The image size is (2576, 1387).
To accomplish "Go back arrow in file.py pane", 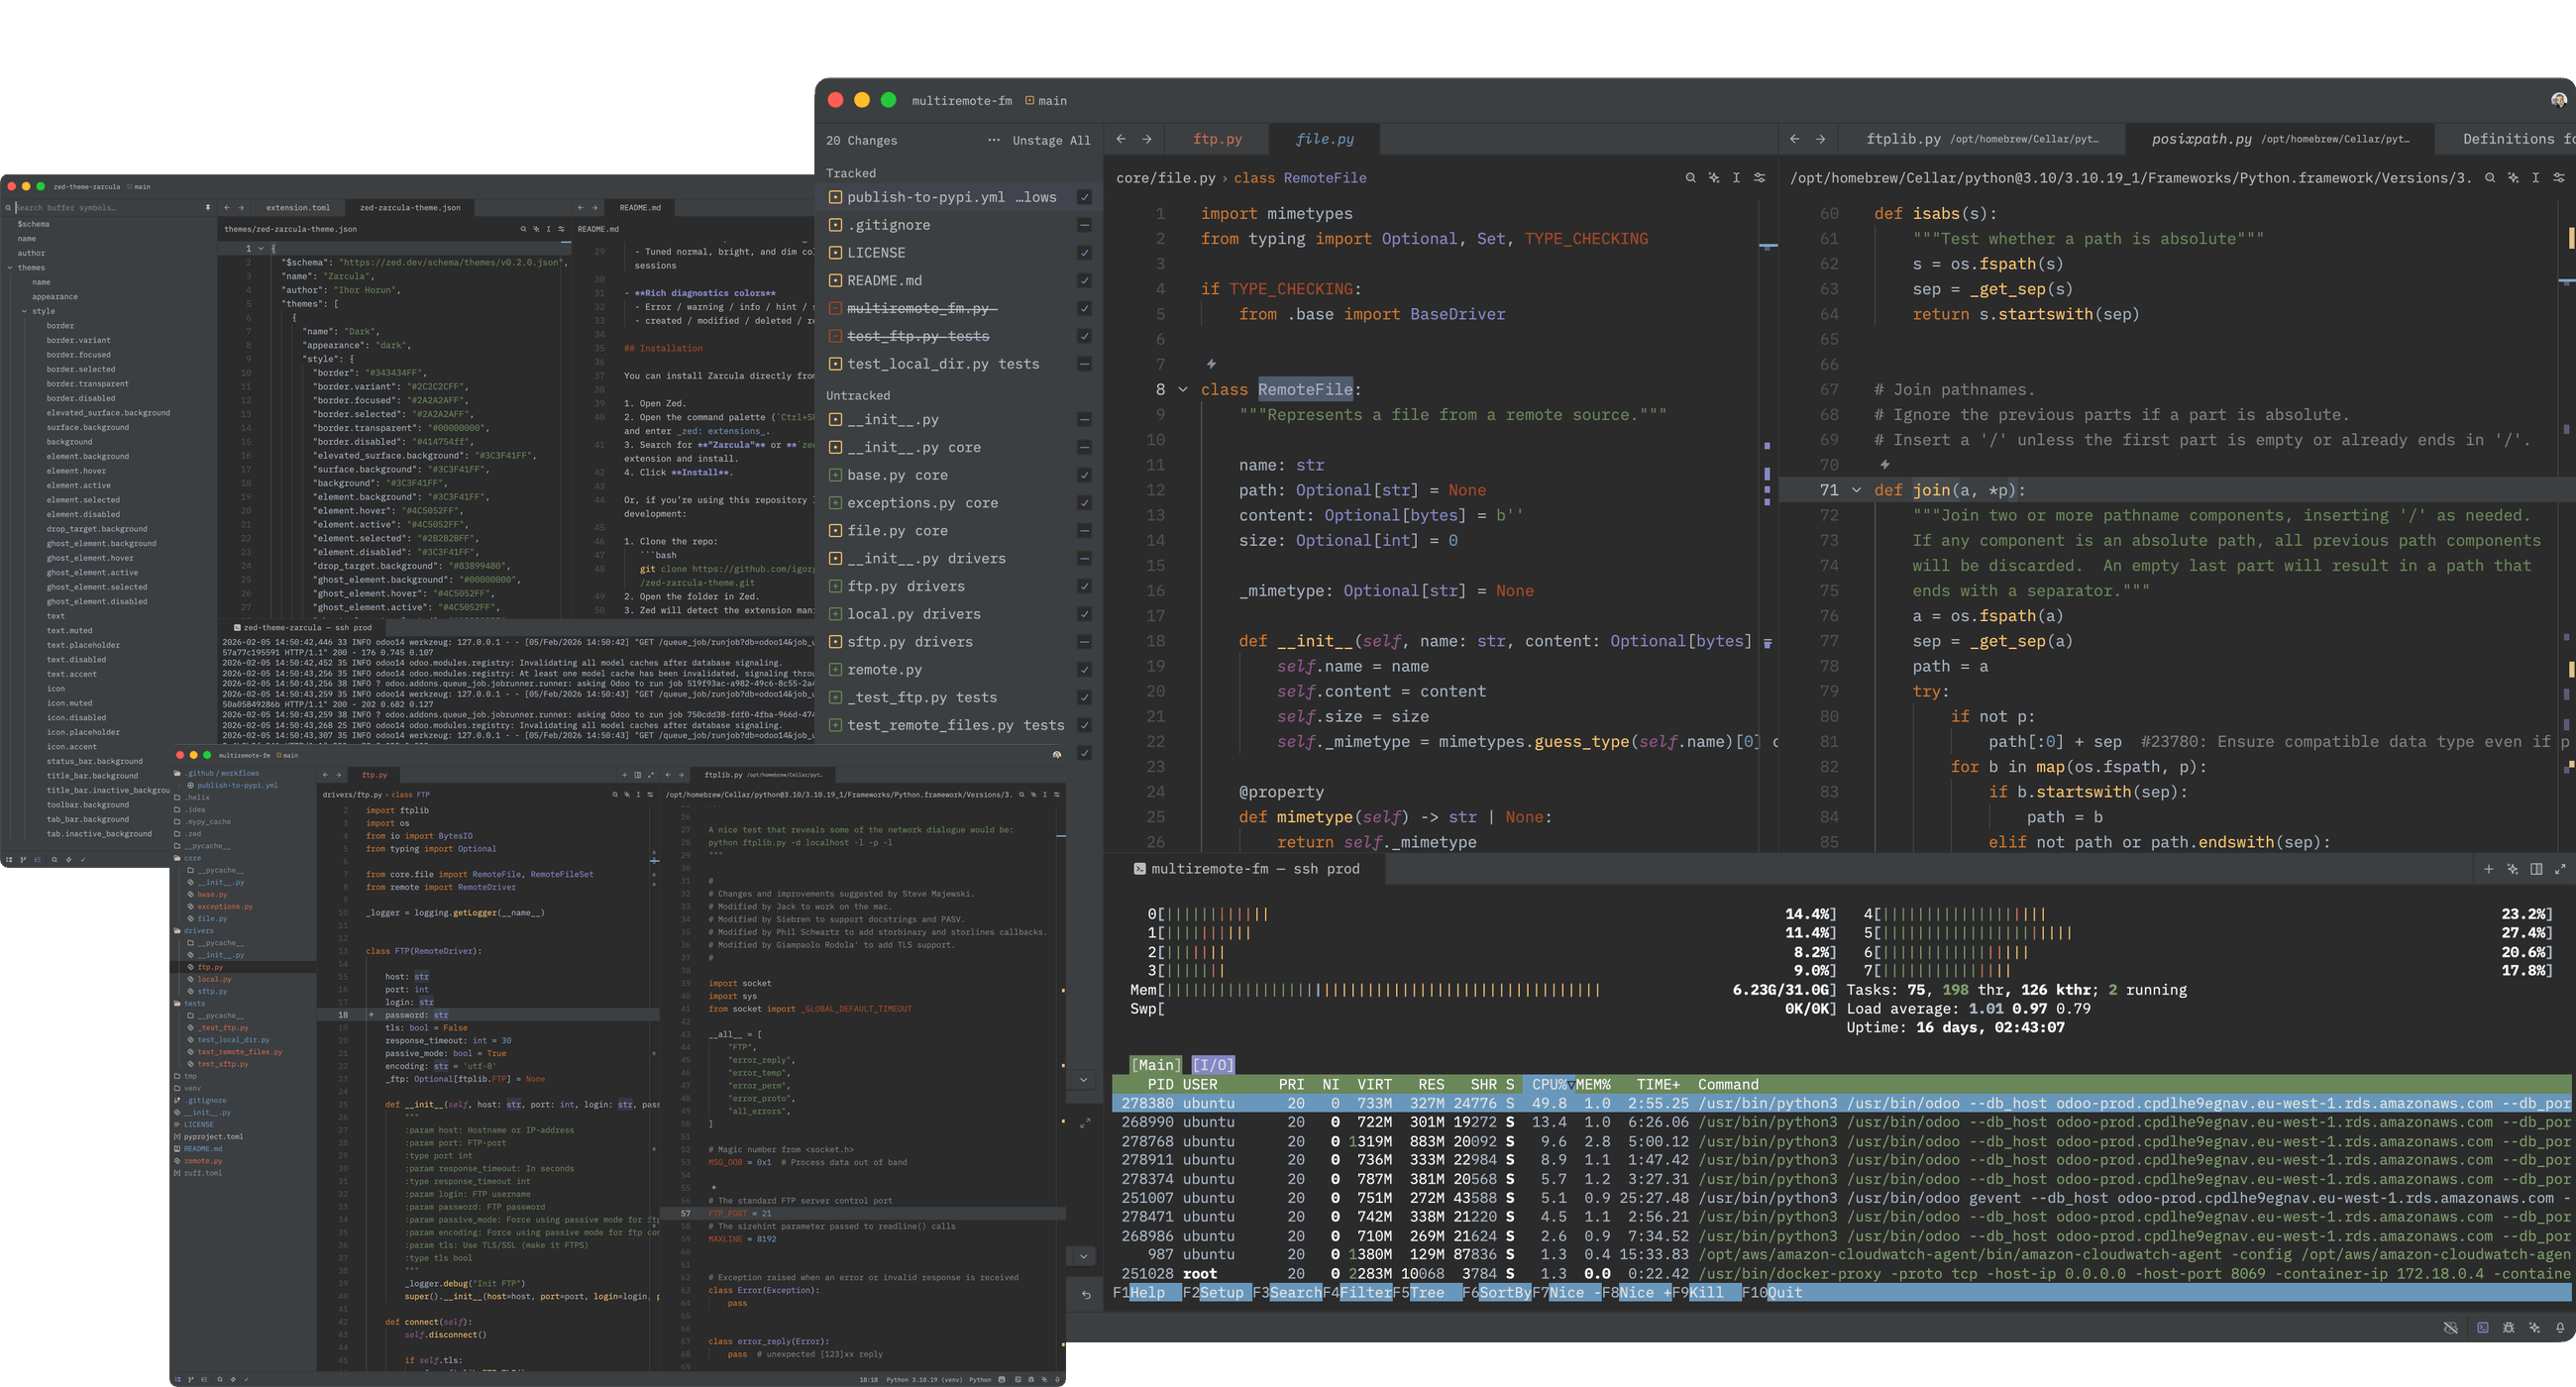I will pos(1121,139).
